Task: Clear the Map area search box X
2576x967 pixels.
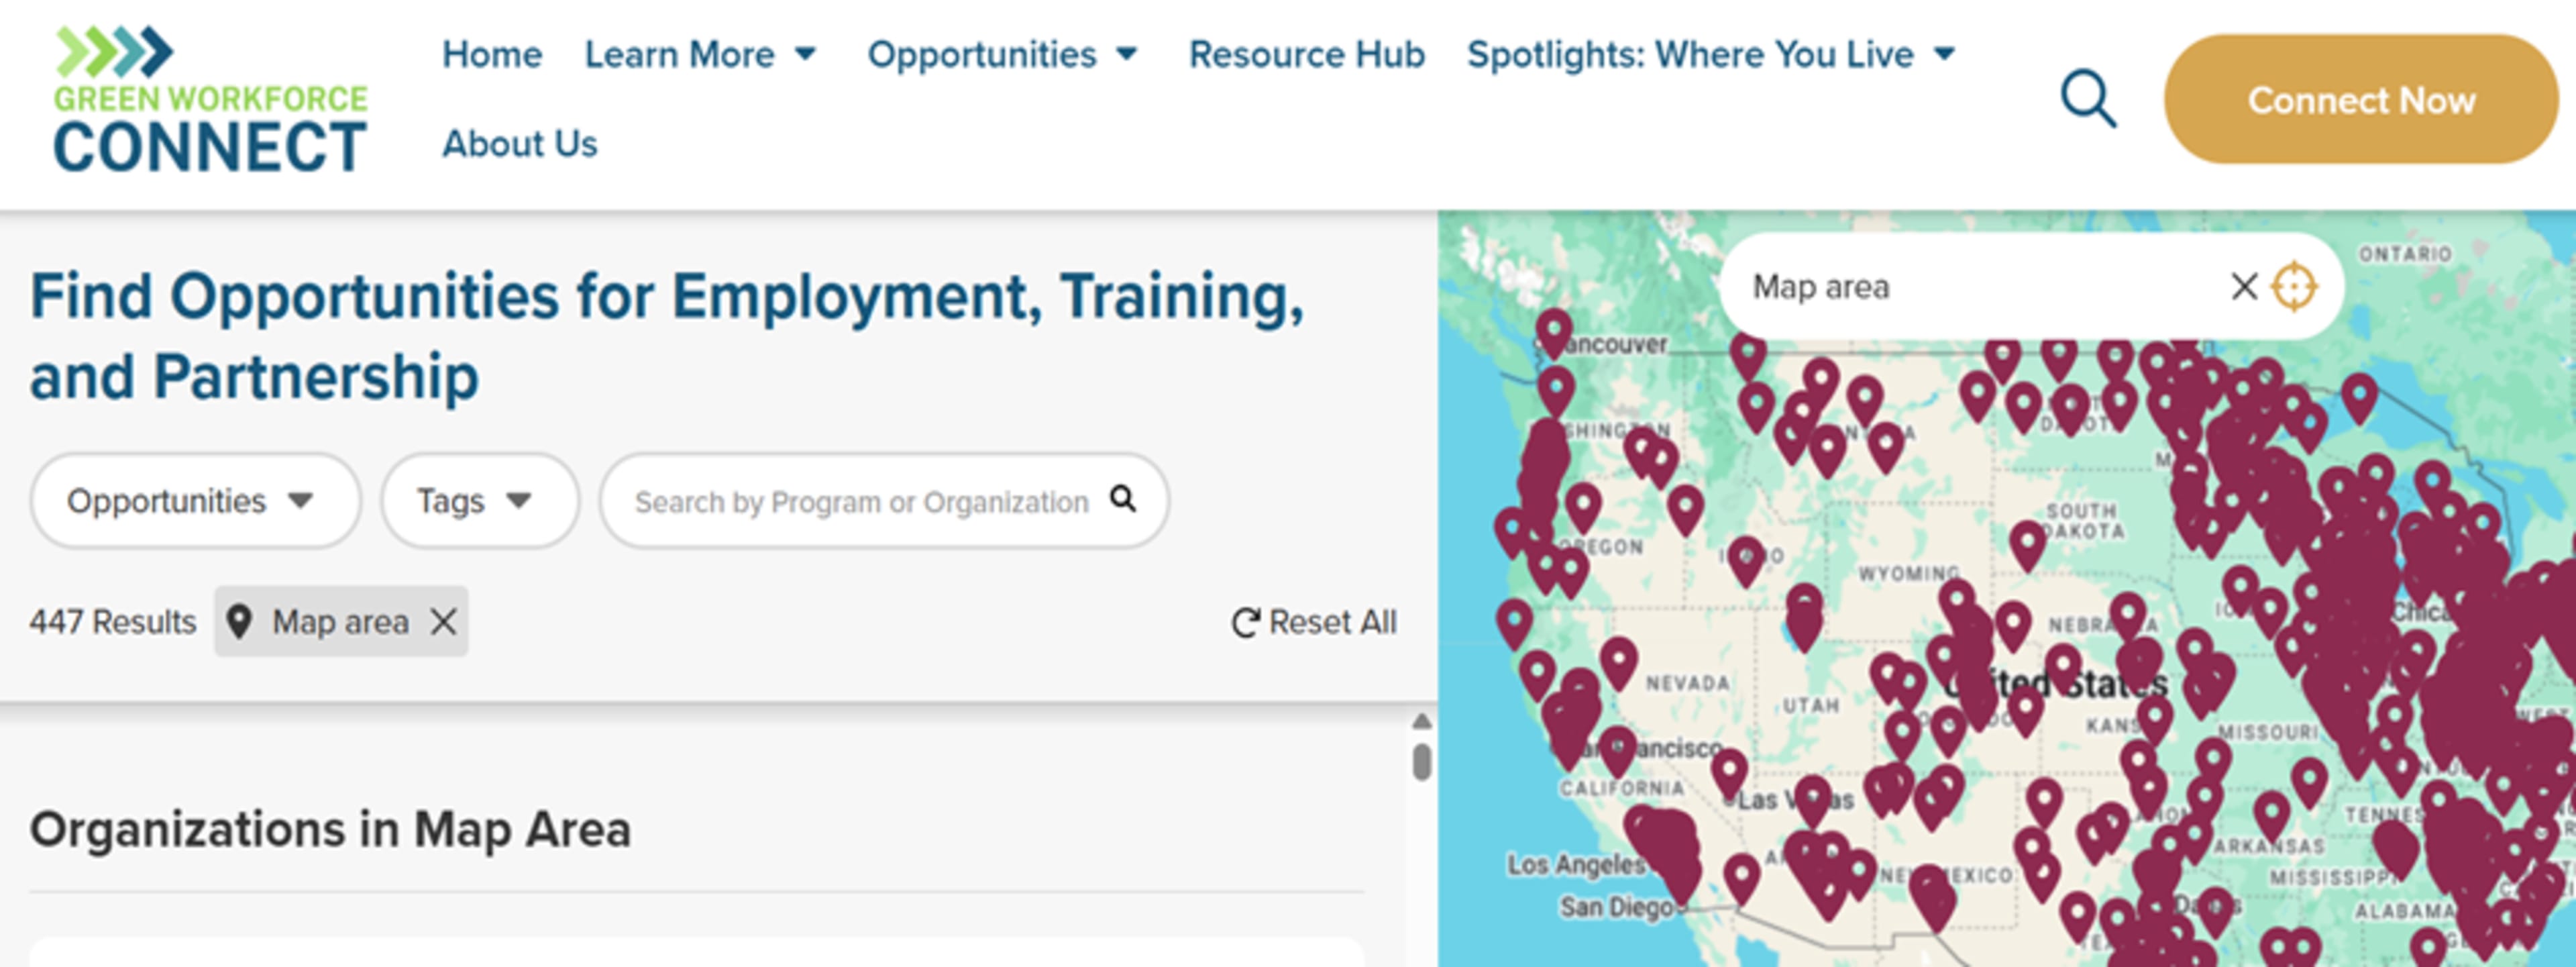Action: [2244, 287]
